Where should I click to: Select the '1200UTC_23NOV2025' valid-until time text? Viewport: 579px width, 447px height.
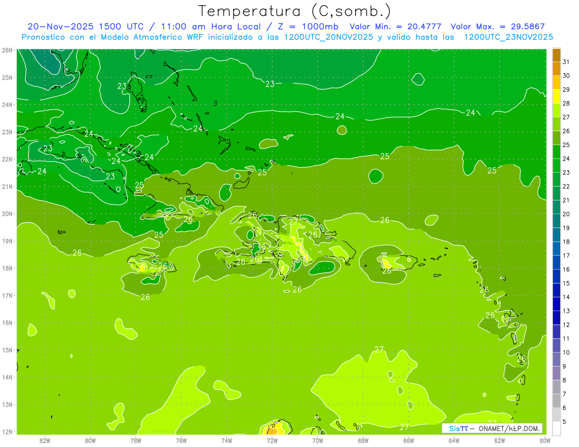(x=508, y=37)
